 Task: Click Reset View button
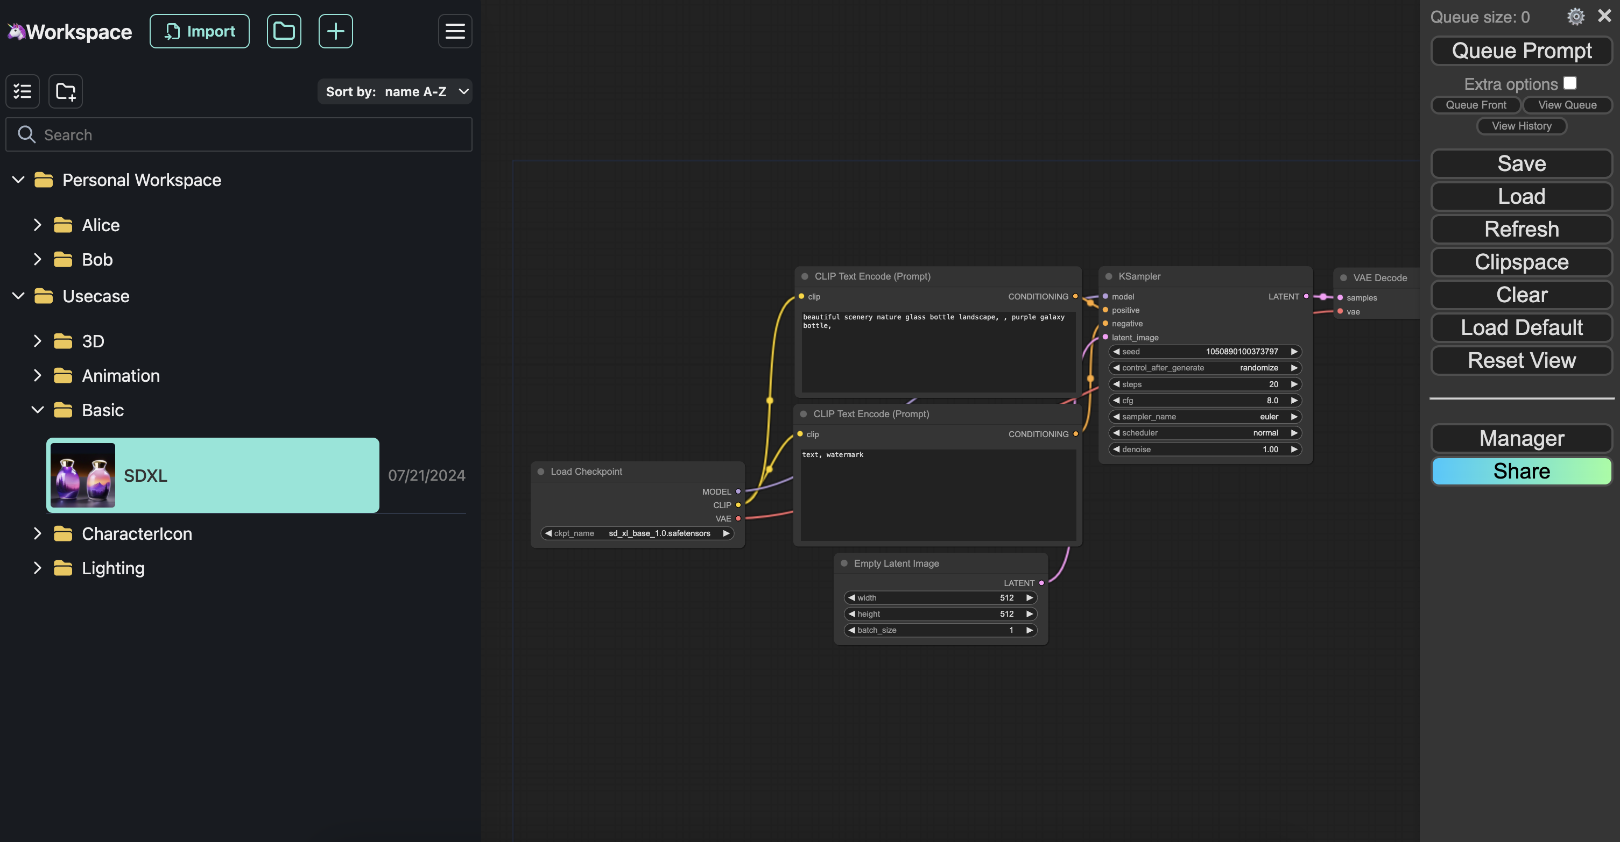pyautogui.click(x=1522, y=360)
